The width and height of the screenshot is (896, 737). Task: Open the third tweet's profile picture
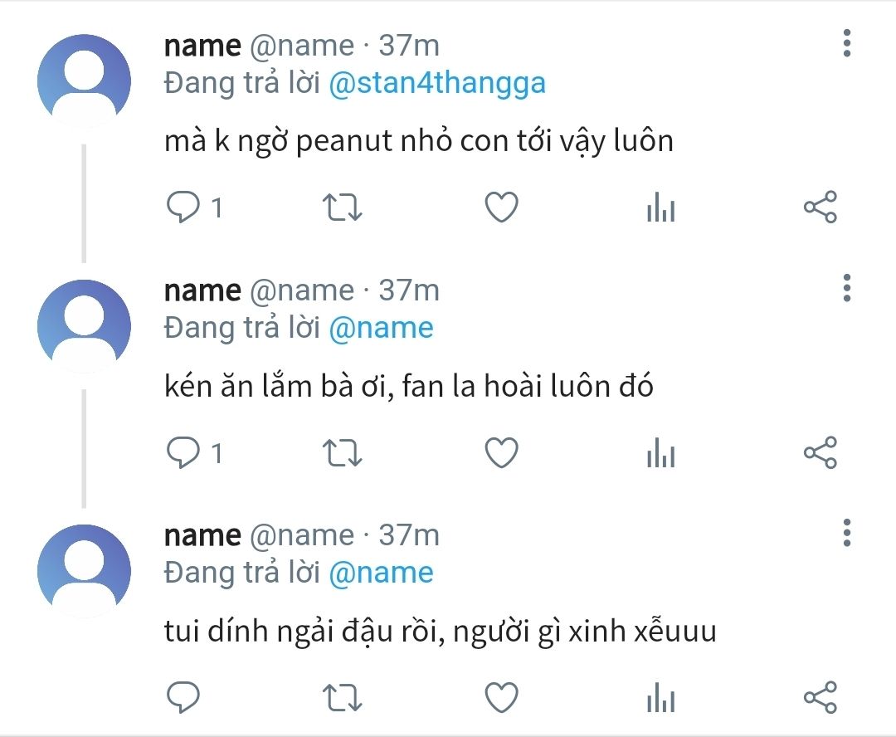coord(84,571)
